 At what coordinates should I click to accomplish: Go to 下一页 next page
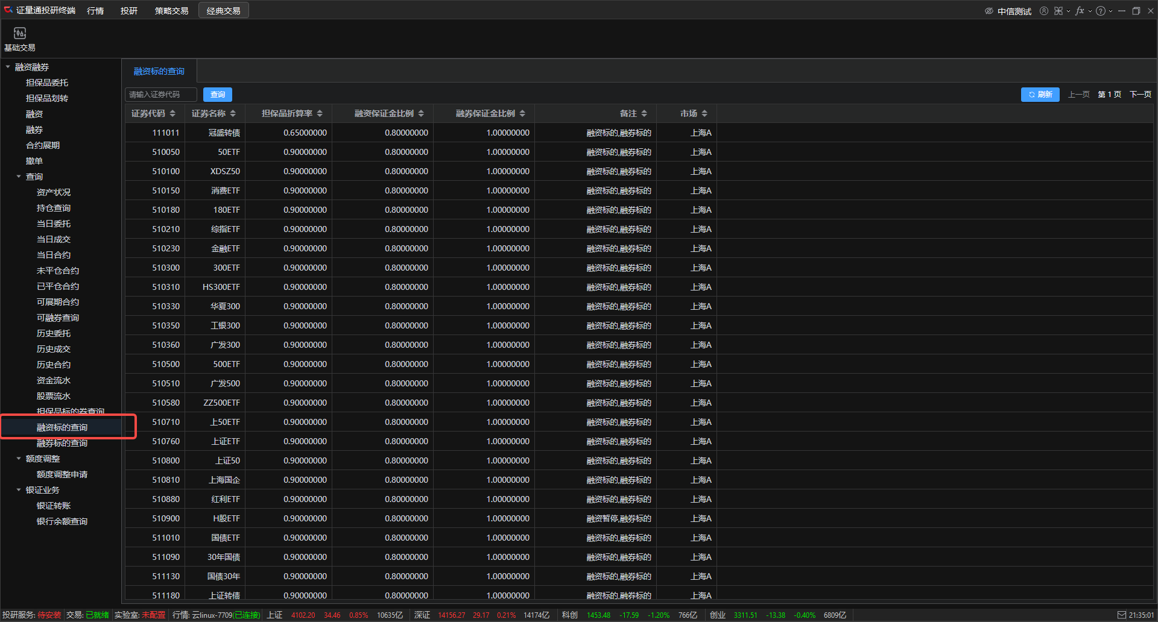(x=1140, y=95)
